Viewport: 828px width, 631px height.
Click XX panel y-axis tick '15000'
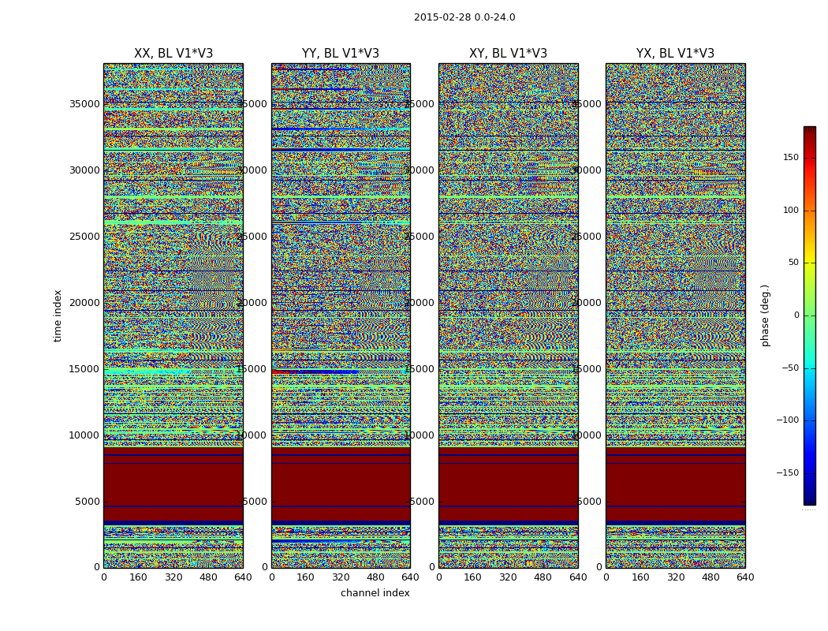[x=84, y=369]
